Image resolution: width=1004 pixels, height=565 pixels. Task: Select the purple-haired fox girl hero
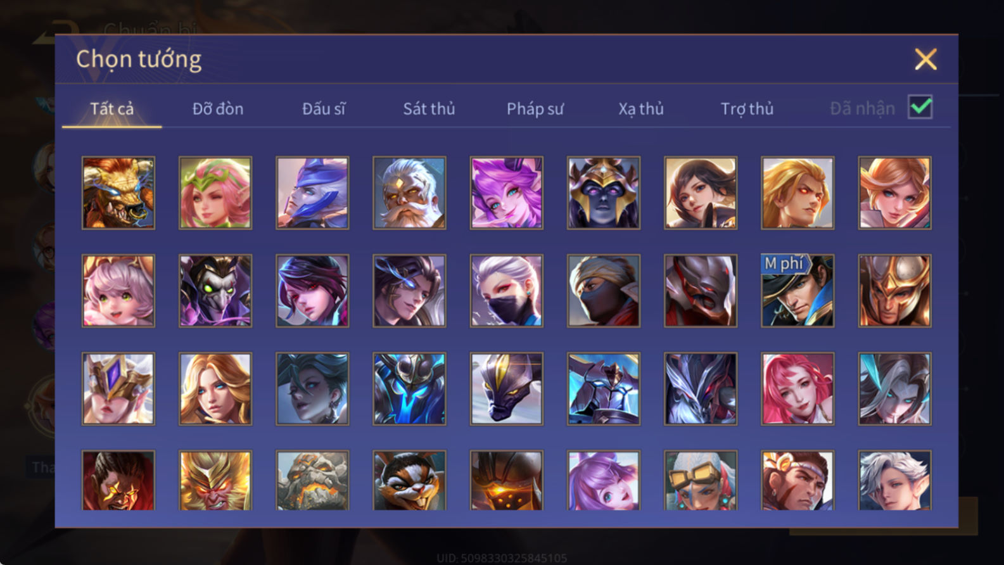click(x=506, y=193)
